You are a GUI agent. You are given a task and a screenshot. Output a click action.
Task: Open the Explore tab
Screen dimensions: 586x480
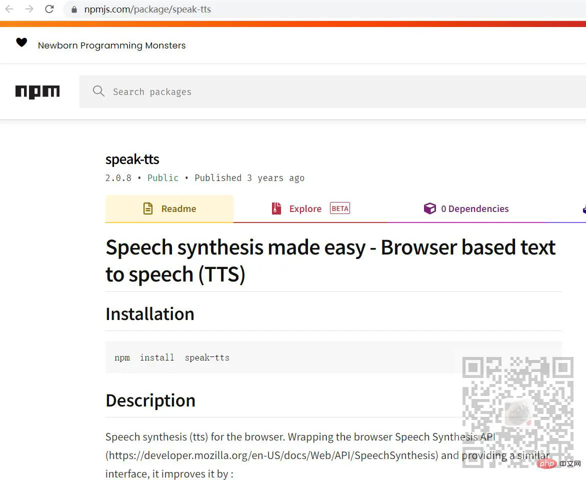point(310,208)
